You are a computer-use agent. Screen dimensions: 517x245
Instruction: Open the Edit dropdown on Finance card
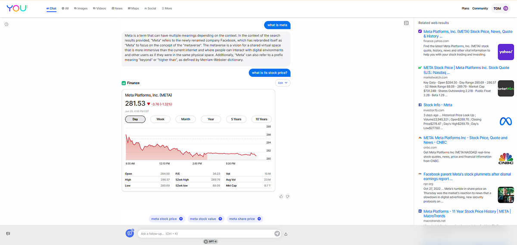(283, 83)
